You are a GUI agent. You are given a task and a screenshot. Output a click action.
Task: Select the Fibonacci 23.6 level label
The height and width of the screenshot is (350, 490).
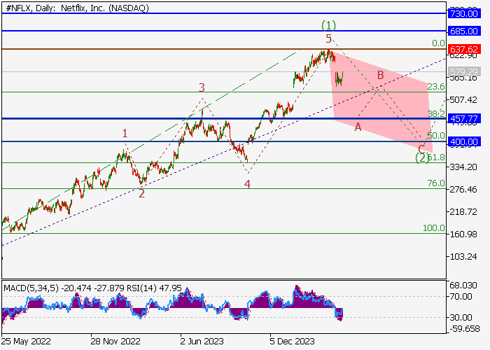(435, 87)
